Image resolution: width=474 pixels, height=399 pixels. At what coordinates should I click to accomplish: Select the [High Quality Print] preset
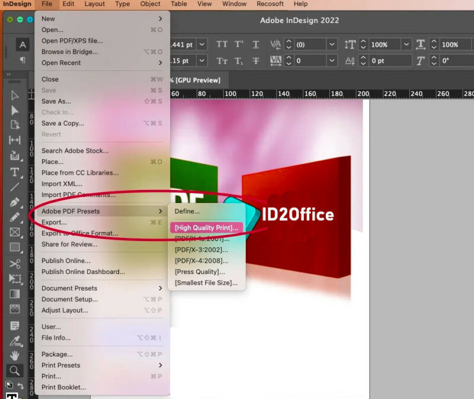[206, 227]
